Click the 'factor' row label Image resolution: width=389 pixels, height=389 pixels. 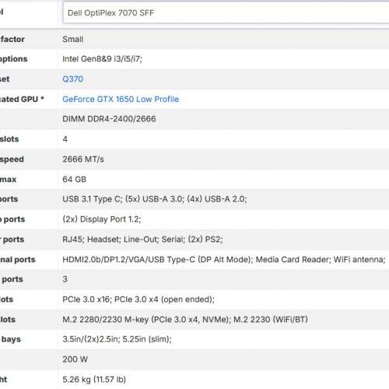tap(12, 39)
